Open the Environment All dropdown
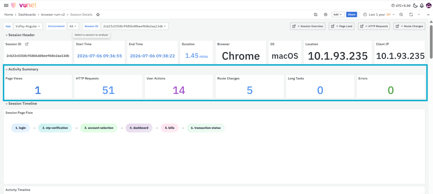 (73, 26)
